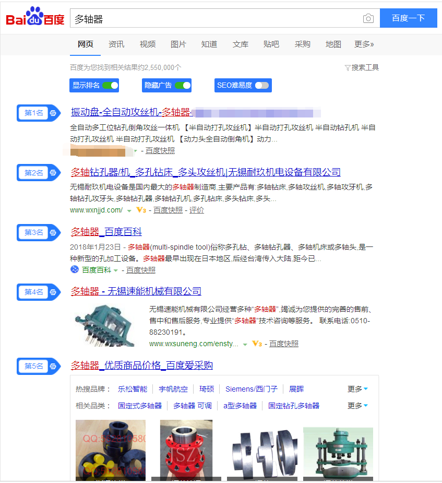The width and height of the screenshot is (442, 483).
Task: Open 百度快照 for the wxnjjd.com result
Action: click(x=168, y=210)
